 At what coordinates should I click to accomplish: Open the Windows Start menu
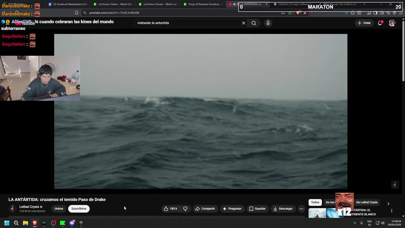click(7, 223)
